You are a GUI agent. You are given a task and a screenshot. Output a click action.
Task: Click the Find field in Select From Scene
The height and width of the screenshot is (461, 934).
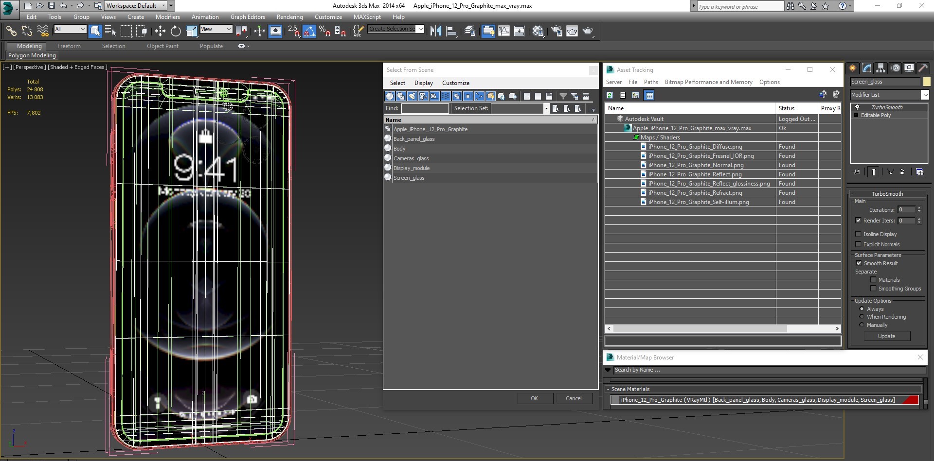[425, 108]
